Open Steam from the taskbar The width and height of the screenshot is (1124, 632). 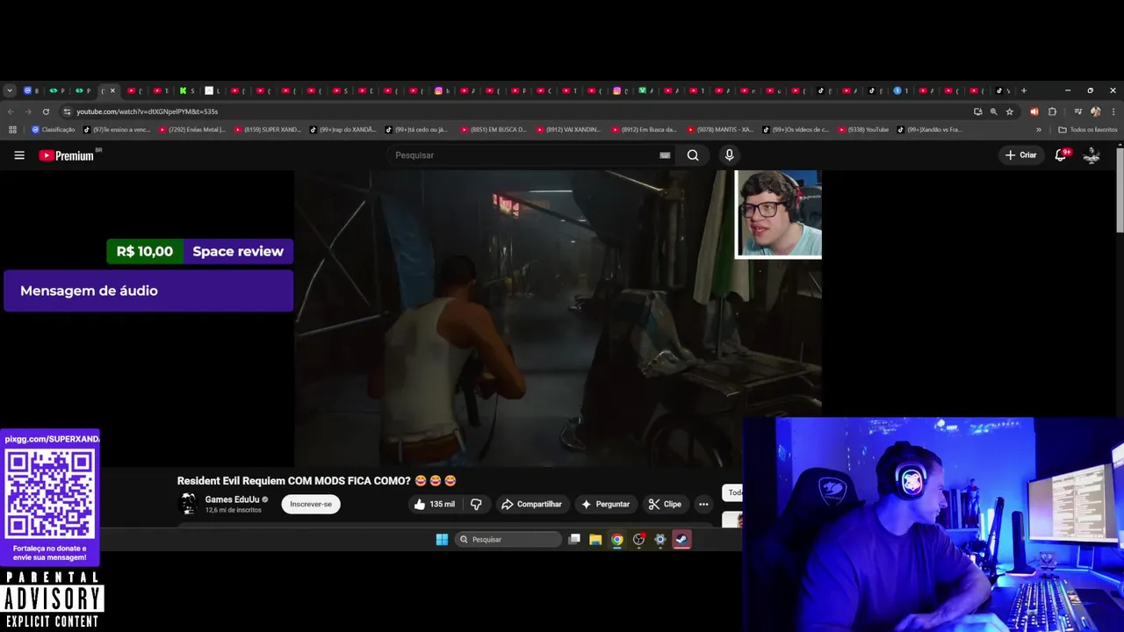coord(681,540)
